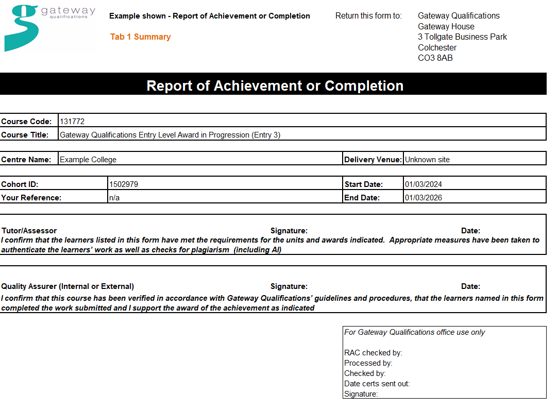Image resolution: width=558 pixels, height=411 pixels.
Task: Click the 'Cohort ID:' label
Action: (x=20, y=184)
